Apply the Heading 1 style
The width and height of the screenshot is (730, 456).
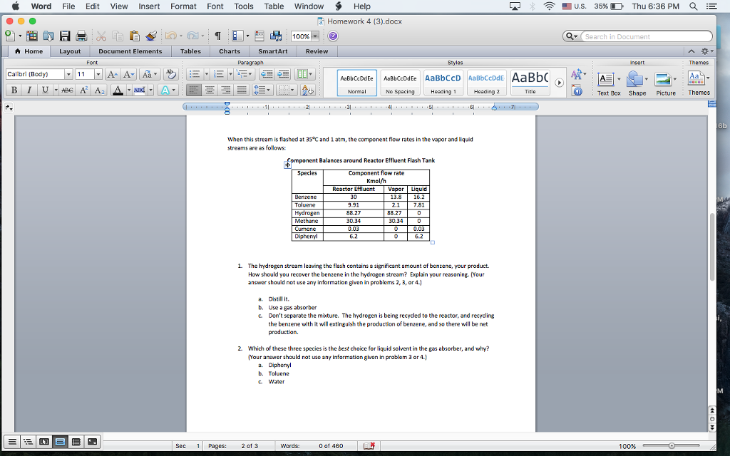click(443, 81)
